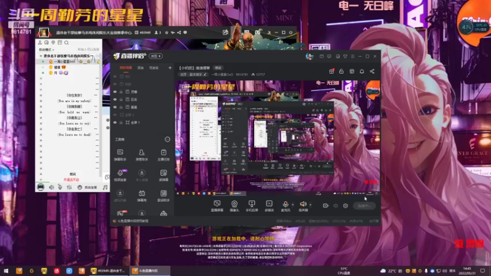Toggle visibility eye of 全屏 1 source
The height and width of the screenshot is (276, 491).
coord(115,123)
